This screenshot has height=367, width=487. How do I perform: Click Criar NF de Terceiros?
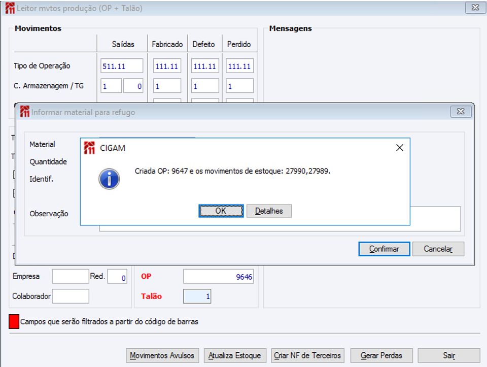point(307,355)
